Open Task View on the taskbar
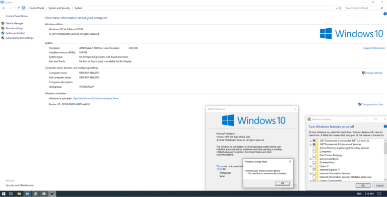 11,194
